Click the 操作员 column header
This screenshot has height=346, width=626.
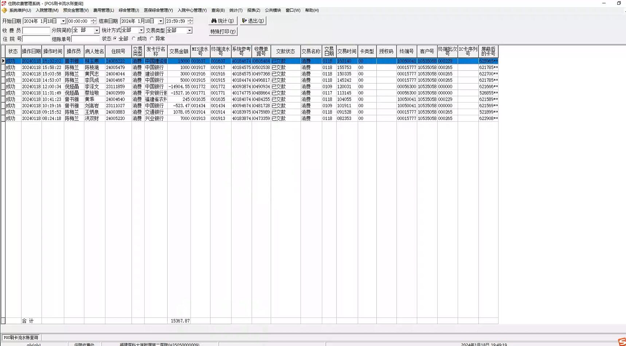click(x=74, y=51)
